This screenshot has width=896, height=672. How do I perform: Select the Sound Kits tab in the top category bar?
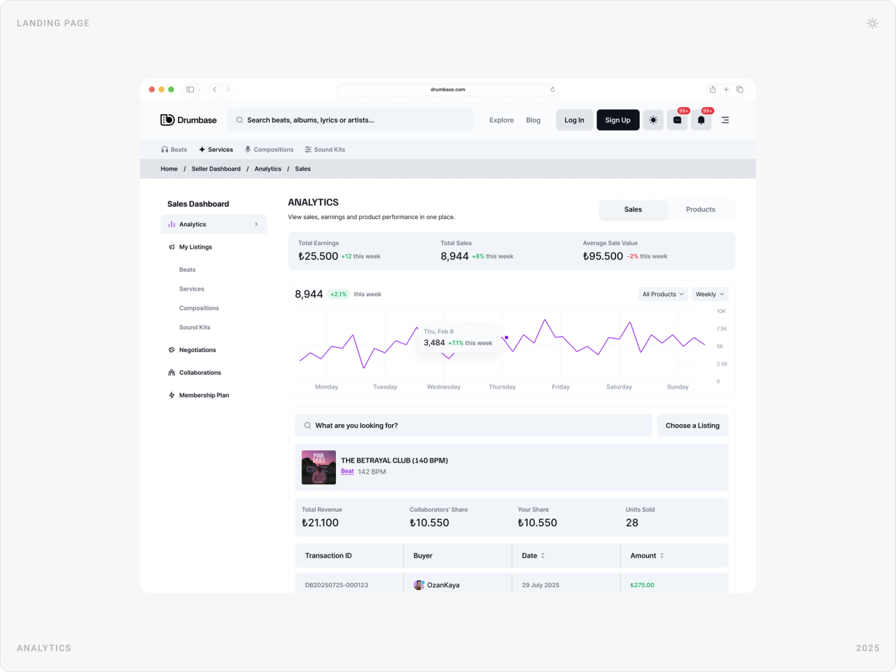(325, 150)
